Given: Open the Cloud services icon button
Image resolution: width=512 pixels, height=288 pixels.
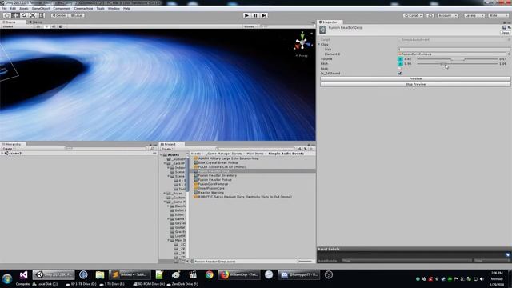Looking at the screenshot, I should [430, 15].
